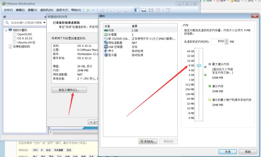Viewport: 261px width, 157px height.
Task: Click the disc icon of CD/DVD
Action: coord(106,39)
